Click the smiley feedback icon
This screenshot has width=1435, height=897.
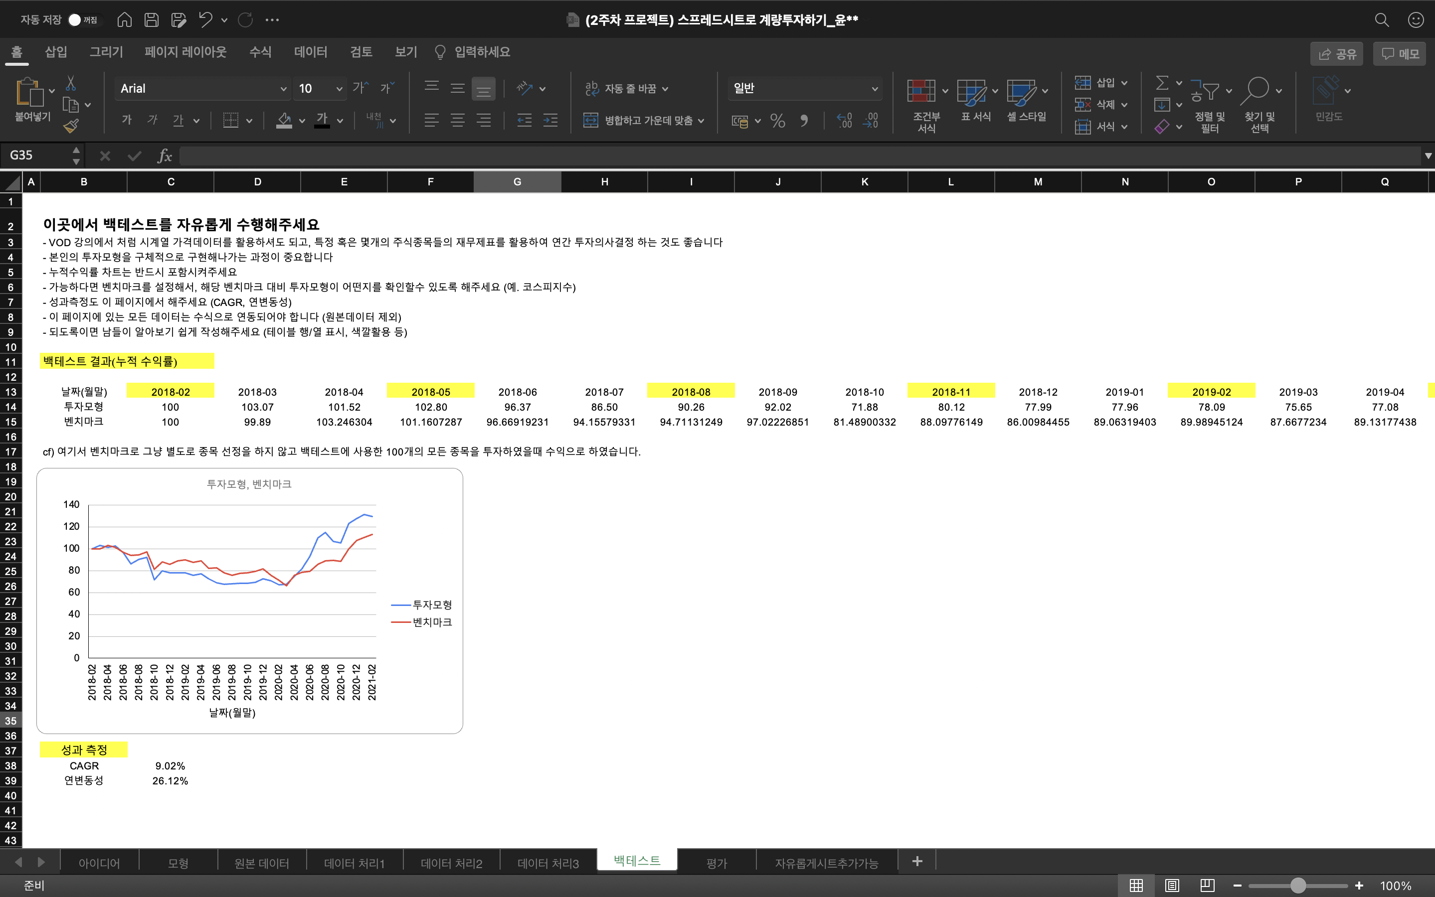pyautogui.click(x=1416, y=19)
